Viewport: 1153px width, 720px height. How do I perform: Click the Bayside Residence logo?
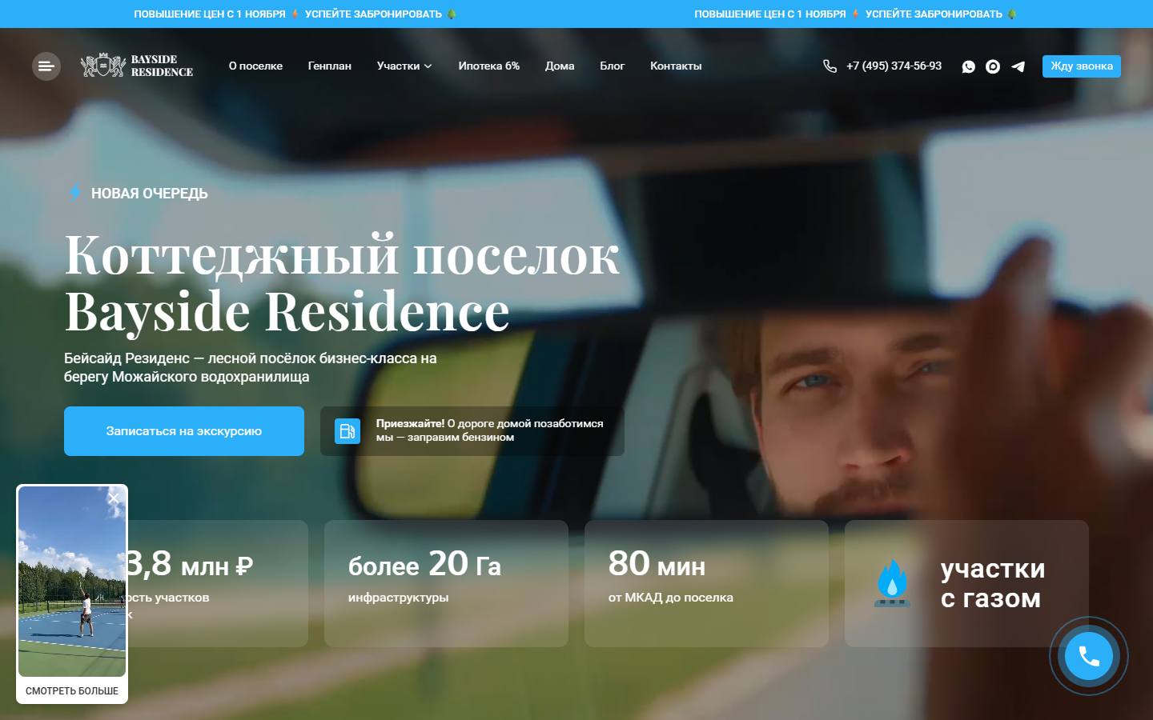[137, 66]
